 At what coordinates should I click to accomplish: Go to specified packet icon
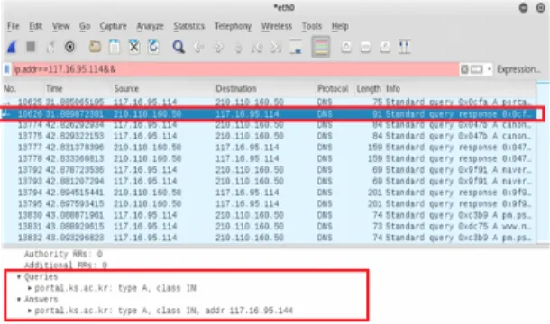[238, 47]
